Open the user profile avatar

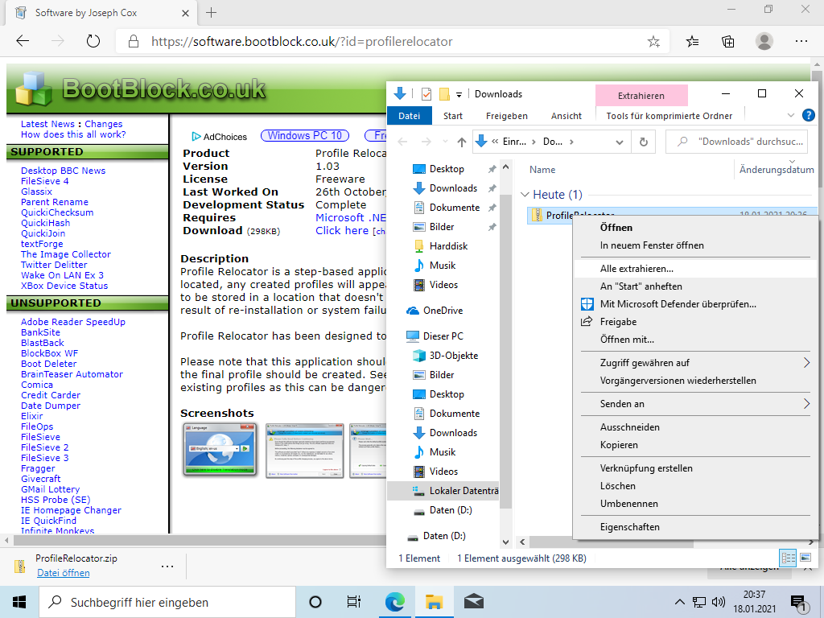764,41
